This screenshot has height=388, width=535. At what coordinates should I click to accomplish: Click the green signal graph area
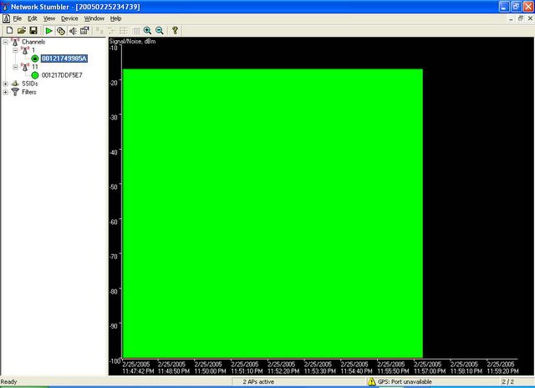click(273, 213)
